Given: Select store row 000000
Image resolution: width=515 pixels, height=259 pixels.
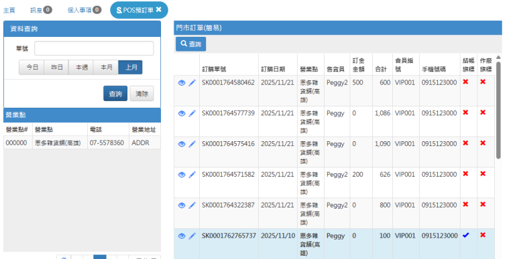Looking at the screenshot, I should tap(82, 143).
